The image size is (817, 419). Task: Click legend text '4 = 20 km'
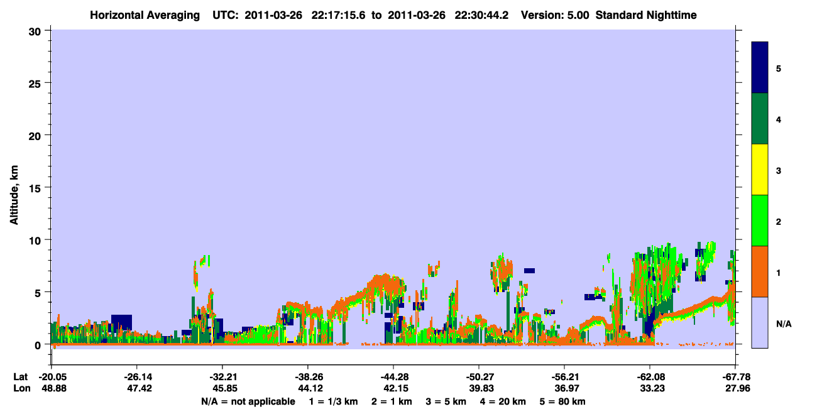click(x=503, y=401)
